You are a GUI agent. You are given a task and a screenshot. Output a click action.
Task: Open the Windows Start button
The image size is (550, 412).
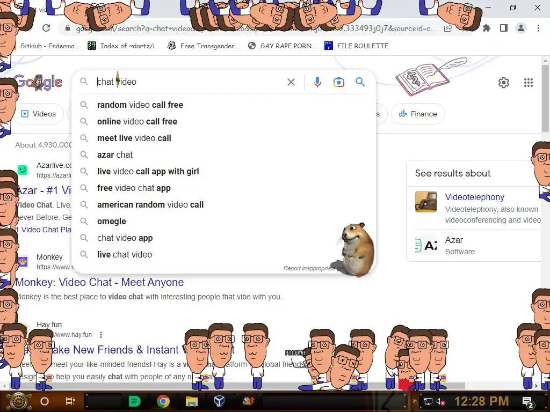(x=19, y=401)
